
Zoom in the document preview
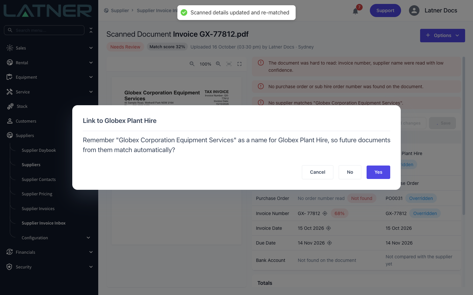pos(218,64)
